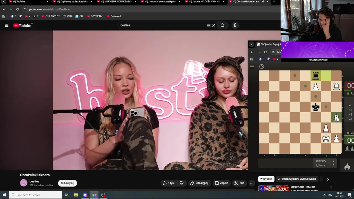This screenshot has width=354, height=199.
Task: Click the lichess logo icon
Action: [262, 66]
